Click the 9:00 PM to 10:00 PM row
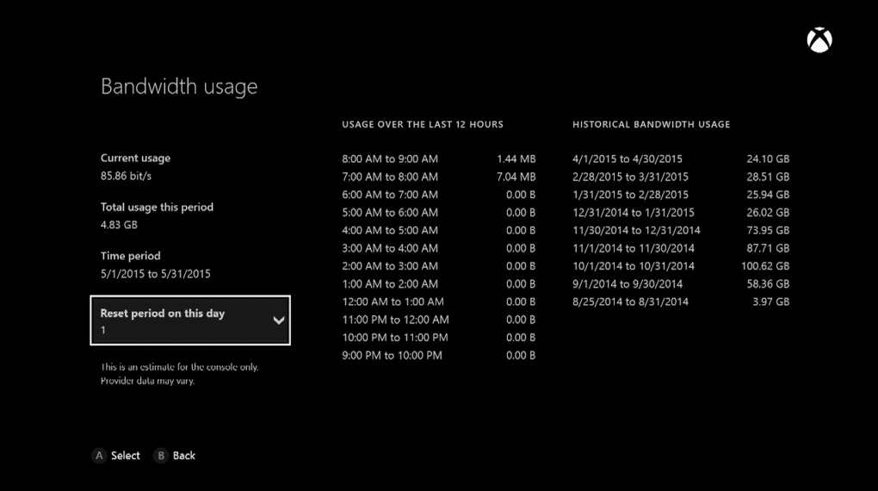Screen dimensions: 878x491 pos(438,356)
